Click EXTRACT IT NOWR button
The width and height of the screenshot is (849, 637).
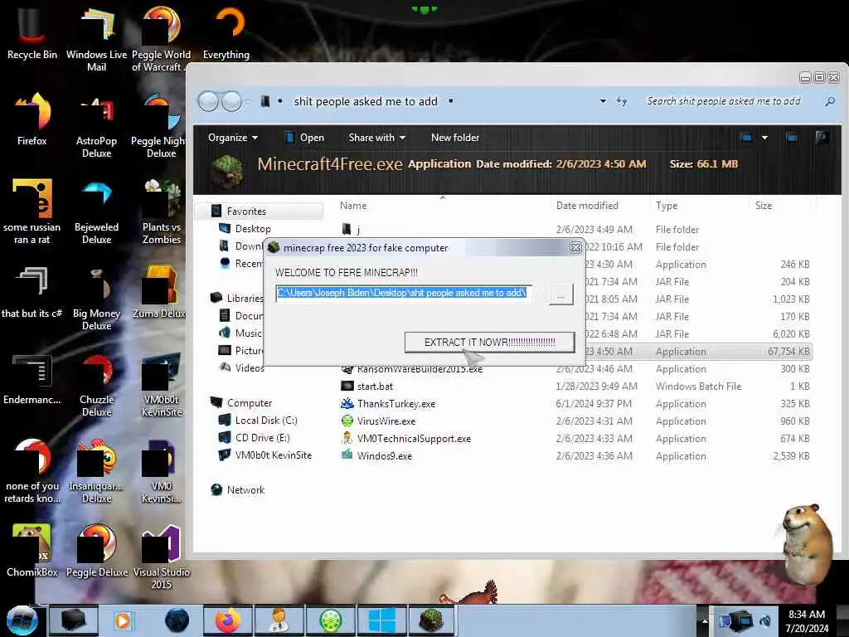(x=489, y=343)
